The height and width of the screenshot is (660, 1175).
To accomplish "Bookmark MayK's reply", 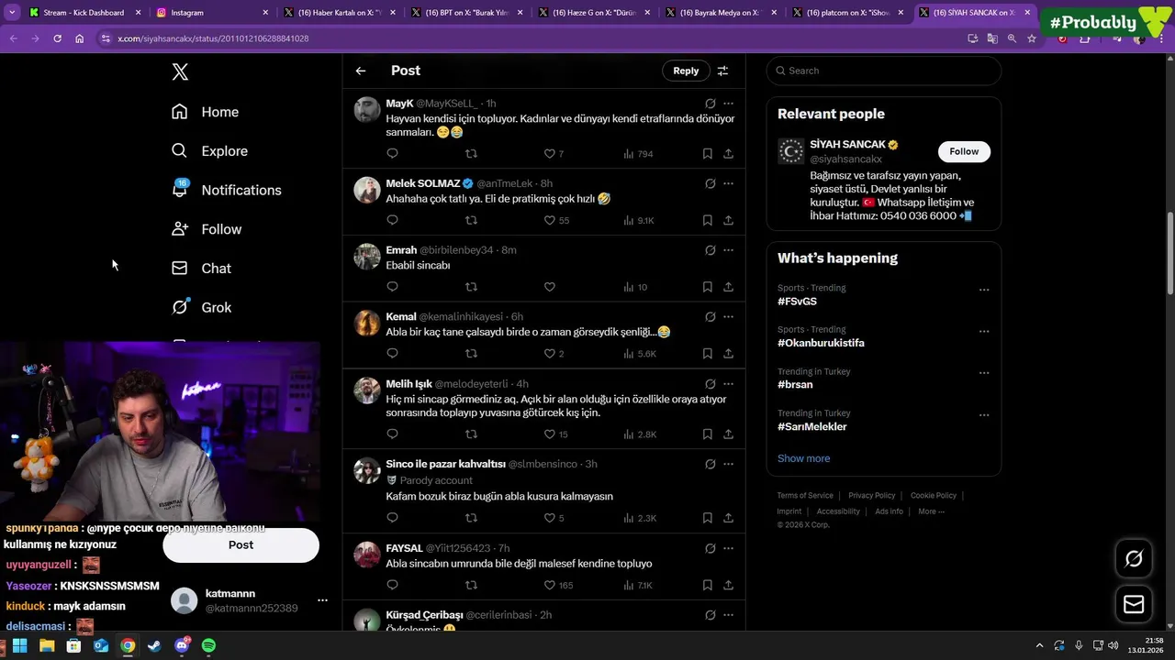I will (x=707, y=154).
